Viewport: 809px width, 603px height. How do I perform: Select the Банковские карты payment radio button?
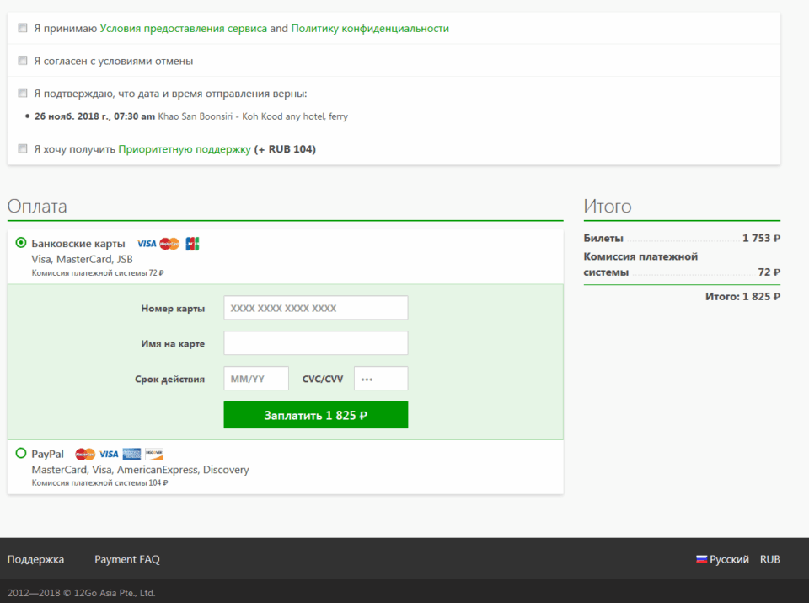21,243
